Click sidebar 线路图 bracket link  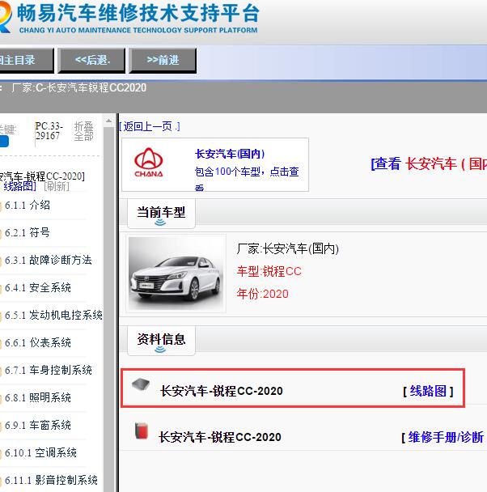[18, 186]
